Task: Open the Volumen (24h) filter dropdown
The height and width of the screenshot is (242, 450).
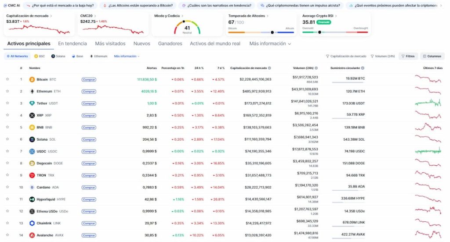Action: point(383,56)
